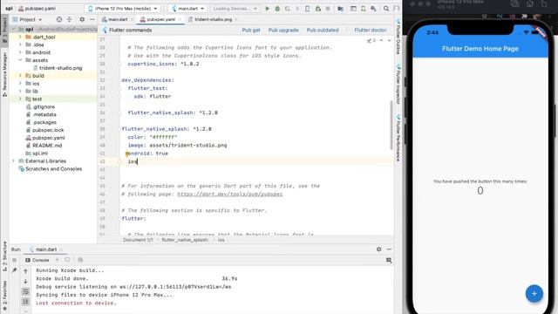The image size is (558, 314).
Task: Click the problems indicator count in editor corner
Action: 371,41
